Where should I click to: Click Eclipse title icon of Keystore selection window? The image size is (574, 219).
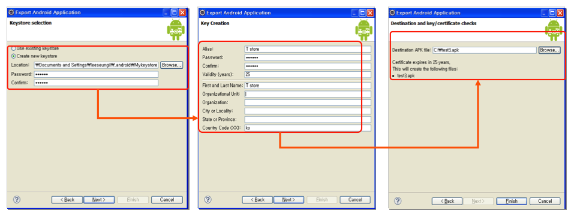[x=11, y=13]
